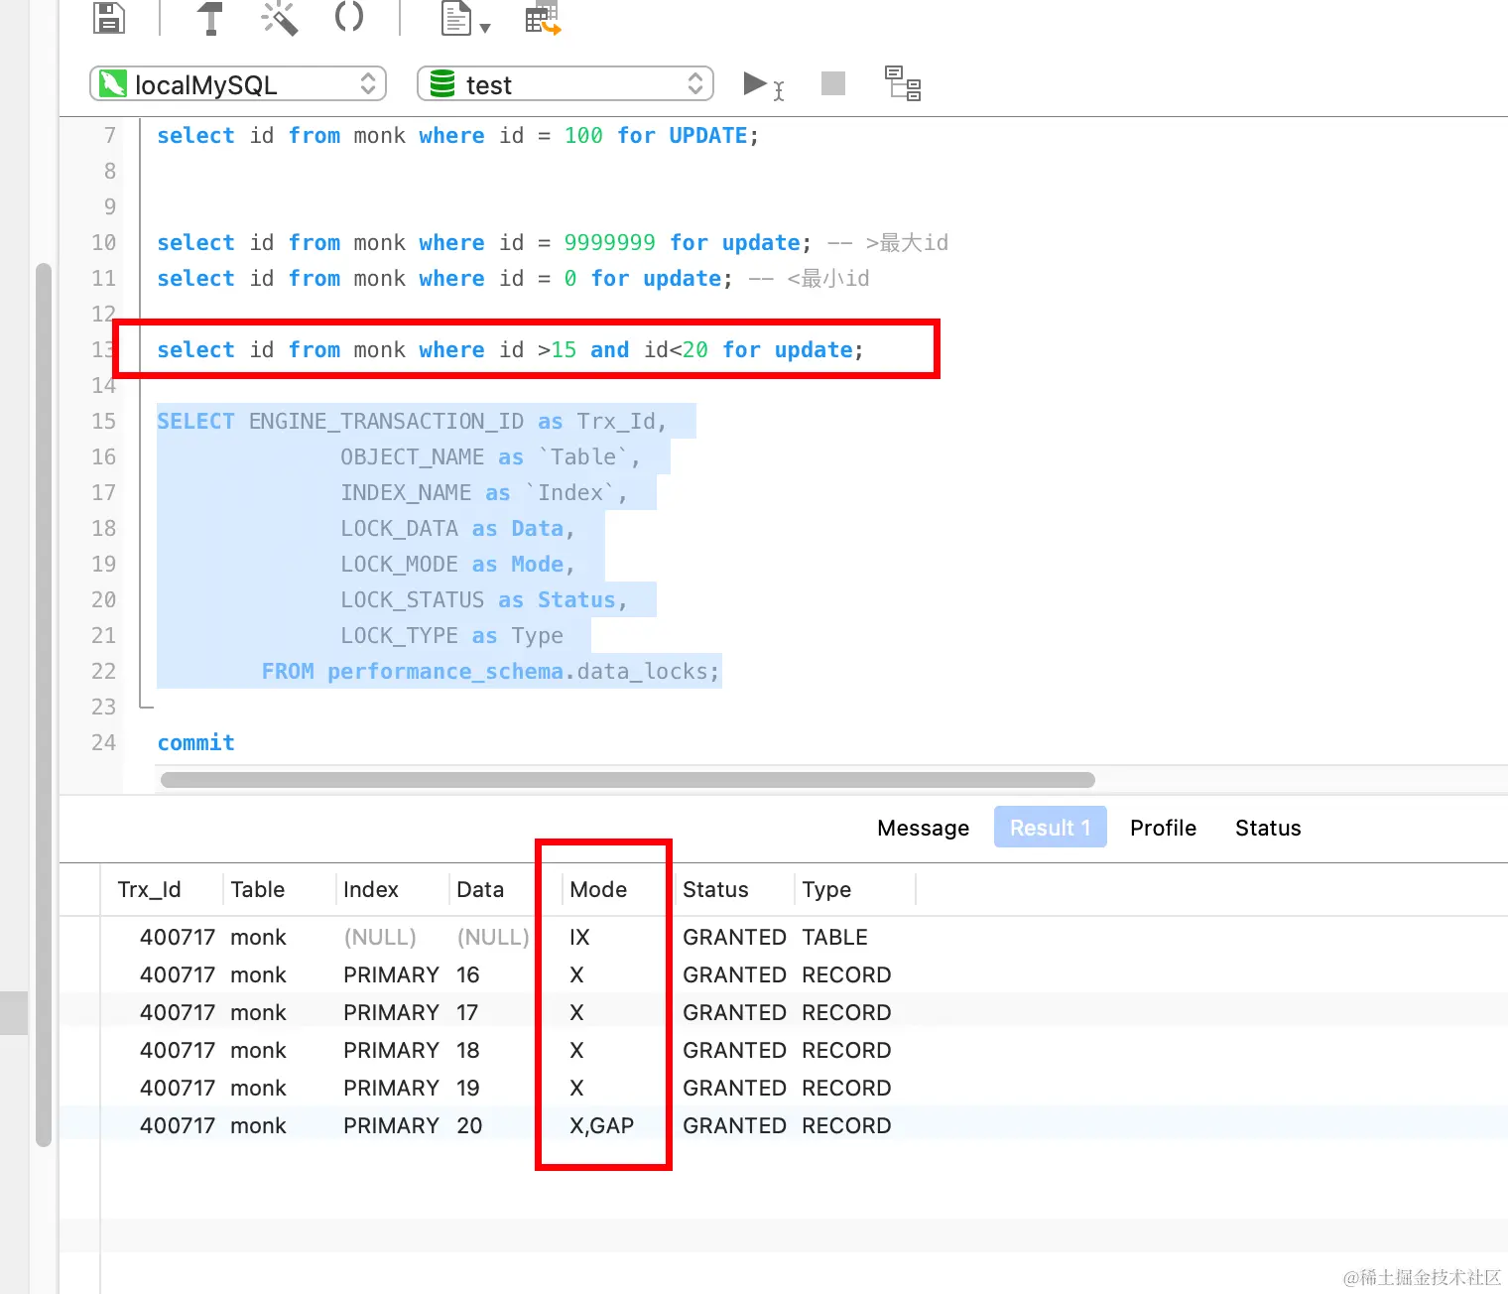Click line number 24 in the gutter
Viewport: 1508px width, 1294px height.
click(103, 742)
